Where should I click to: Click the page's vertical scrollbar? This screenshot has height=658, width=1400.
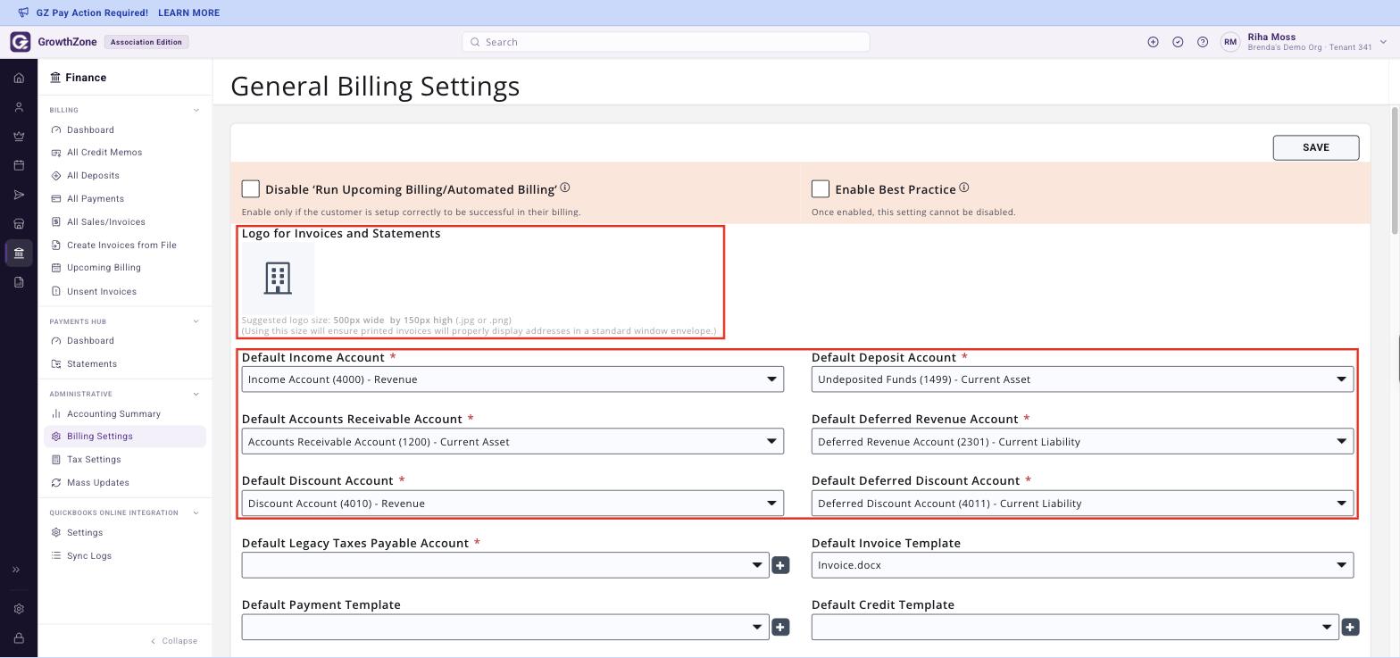(x=1395, y=171)
